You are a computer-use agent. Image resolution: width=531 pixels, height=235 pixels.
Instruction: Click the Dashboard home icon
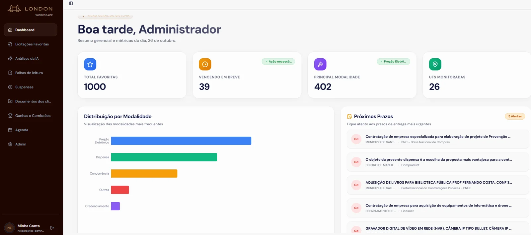point(10,30)
